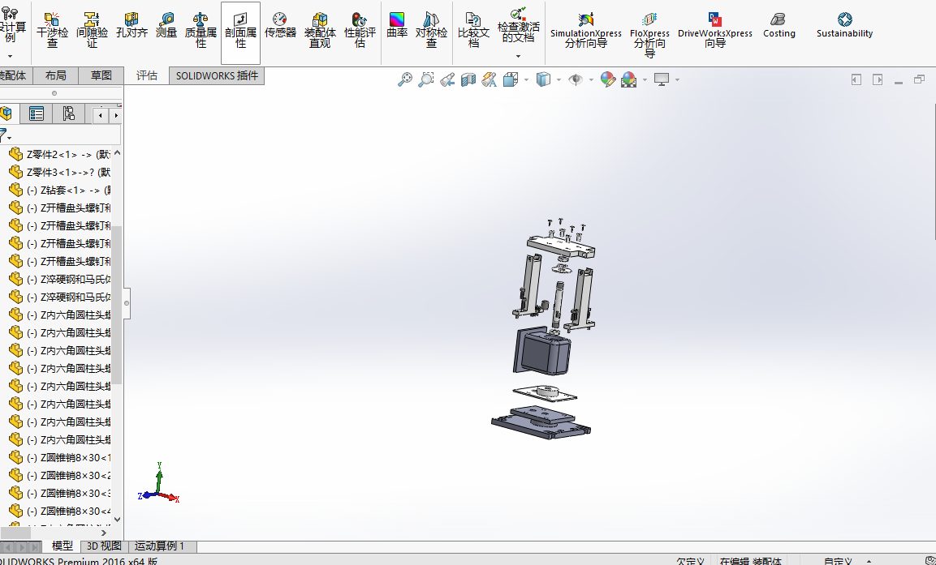Run the 干涉检查 interference detection tool
This screenshot has width=936, height=565.
tap(53, 30)
